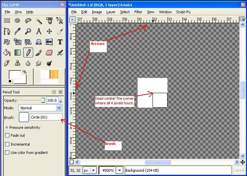Viewport: 247px width, 176px height.
Task: Select the Text tool
Action: (x=60, y=42)
